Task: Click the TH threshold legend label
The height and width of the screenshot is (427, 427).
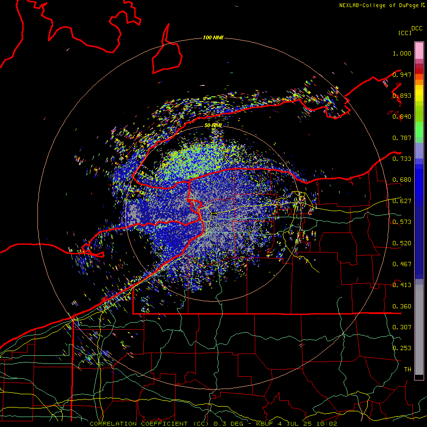Action: pos(408,370)
